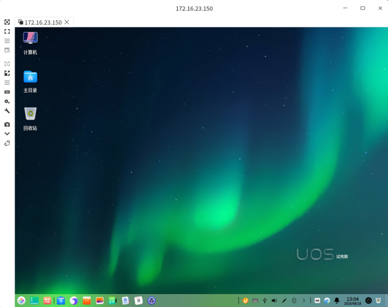388x307 pixels.
Task: Click the orange U tray icon
Action: pos(246,301)
